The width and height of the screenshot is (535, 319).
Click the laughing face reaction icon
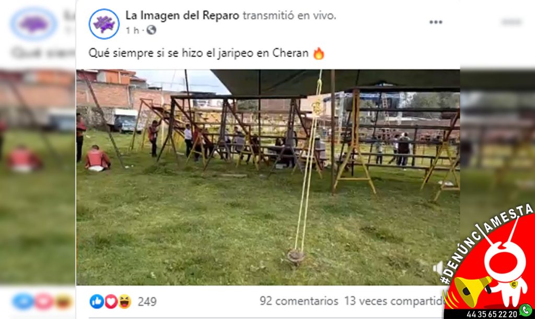click(124, 302)
